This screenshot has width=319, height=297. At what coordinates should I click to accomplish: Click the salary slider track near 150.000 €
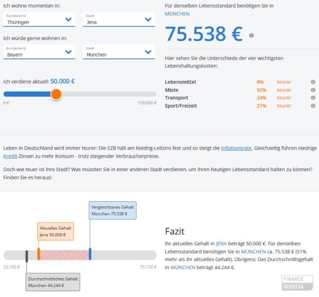coord(153,94)
